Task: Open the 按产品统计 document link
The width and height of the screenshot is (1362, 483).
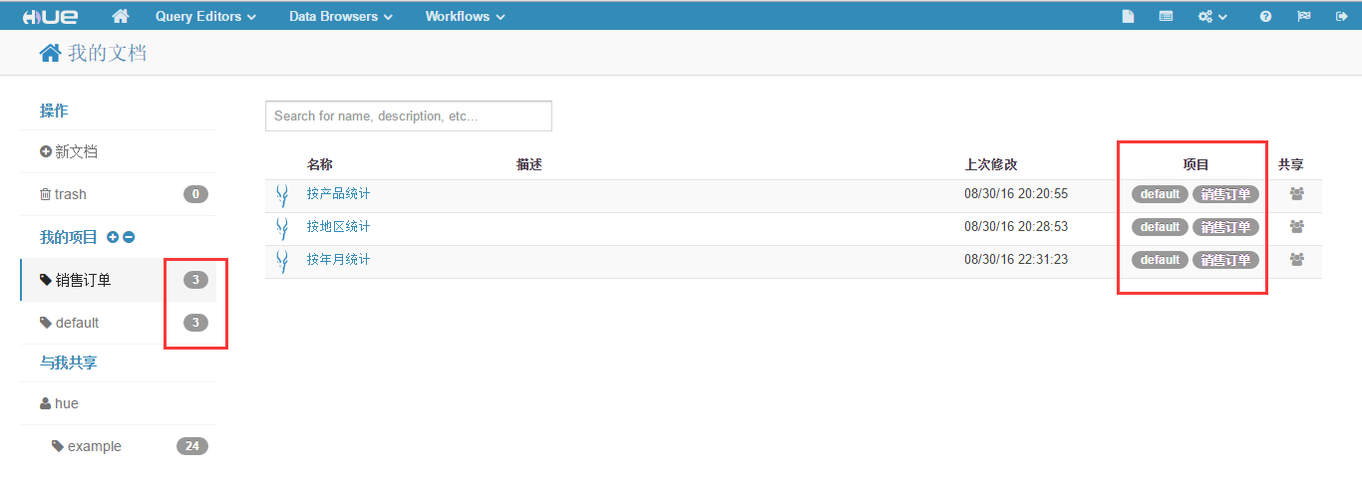Action: point(338,194)
